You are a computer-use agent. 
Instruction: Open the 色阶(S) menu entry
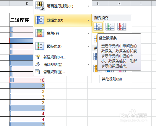click(x=62, y=33)
